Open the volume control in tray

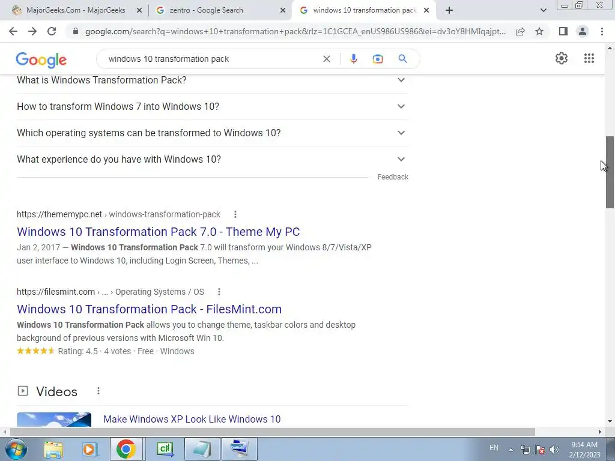pyautogui.click(x=554, y=450)
